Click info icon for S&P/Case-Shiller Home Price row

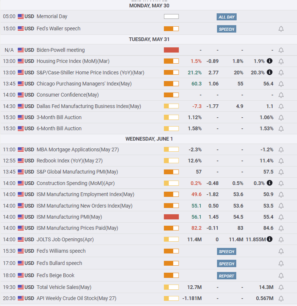coord(270,72)
